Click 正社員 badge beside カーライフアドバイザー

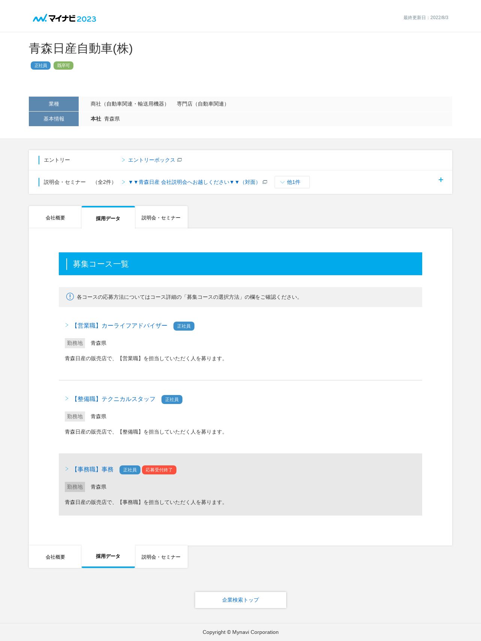184,326
